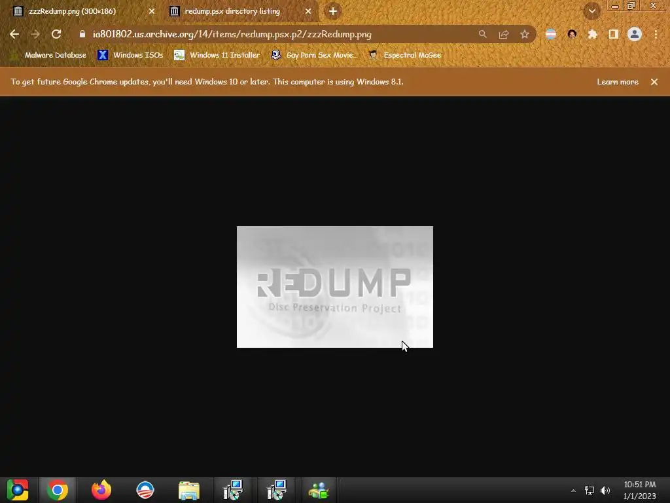Click the forward navigation arrow

pos(35,34)
